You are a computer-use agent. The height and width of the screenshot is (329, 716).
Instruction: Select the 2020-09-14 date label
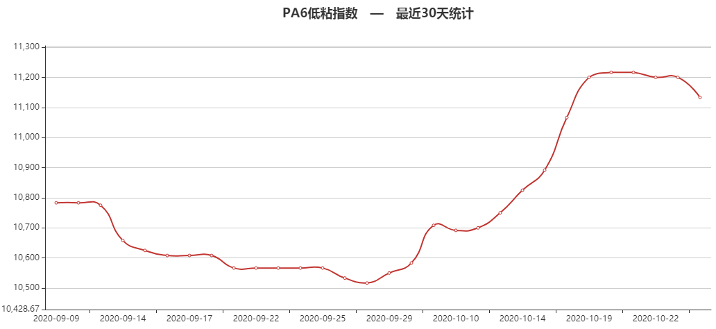point(123,318)
